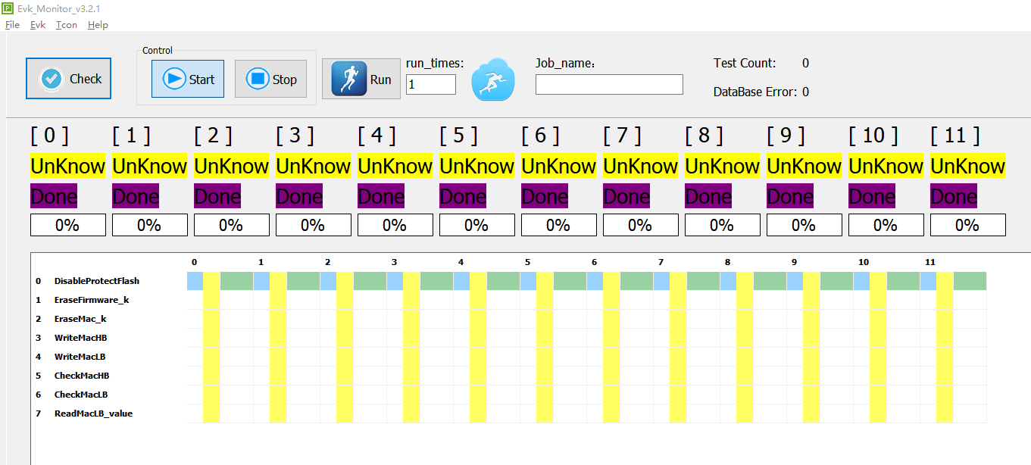1031x465 pixels.
Task: Click the run_times input field
Action: [x=430, y=84]
